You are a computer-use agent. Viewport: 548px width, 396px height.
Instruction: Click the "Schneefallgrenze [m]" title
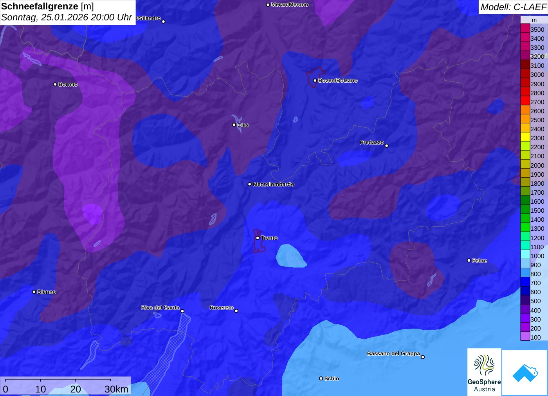tap(47, 6)
